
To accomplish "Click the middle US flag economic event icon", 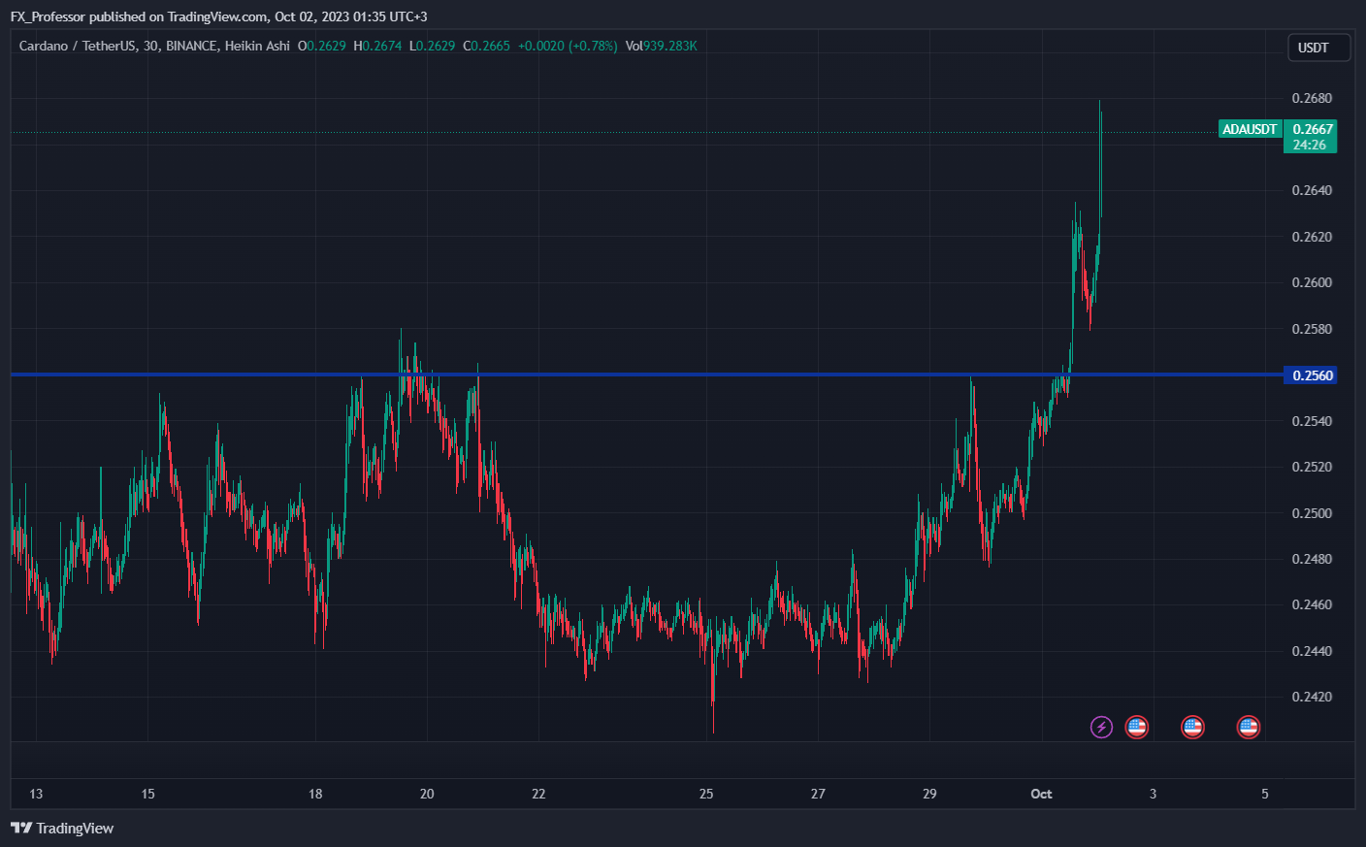I will tap(1192, 727).
